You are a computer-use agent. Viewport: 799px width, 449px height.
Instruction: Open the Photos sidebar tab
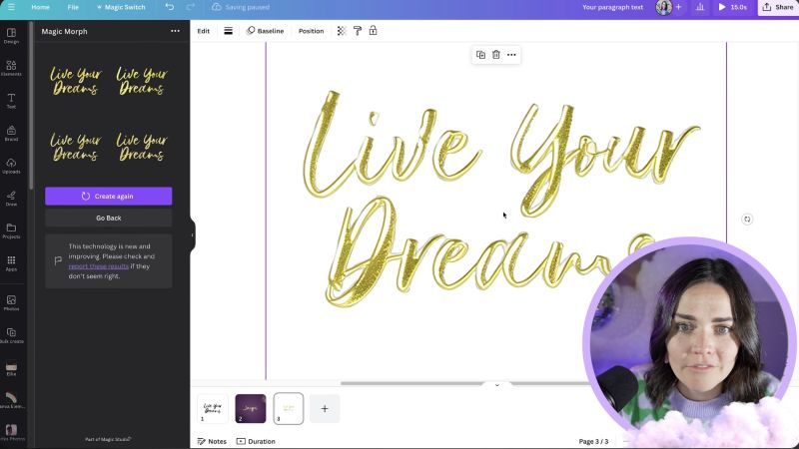tap(11, 303)
